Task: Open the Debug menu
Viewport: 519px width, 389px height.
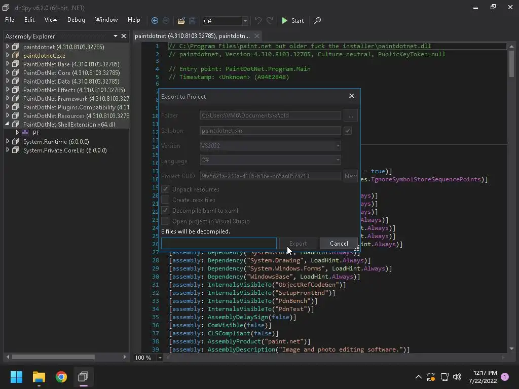Action: pyautogui.click(x=76, y=20)
